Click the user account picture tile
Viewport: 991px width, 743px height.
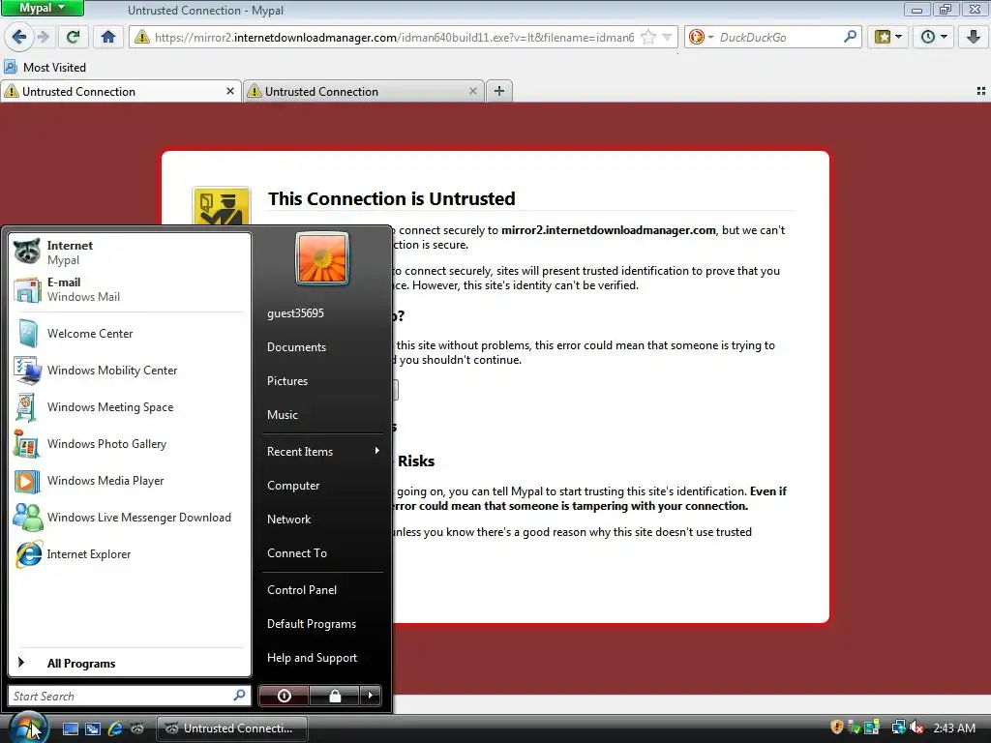(321, 258)
